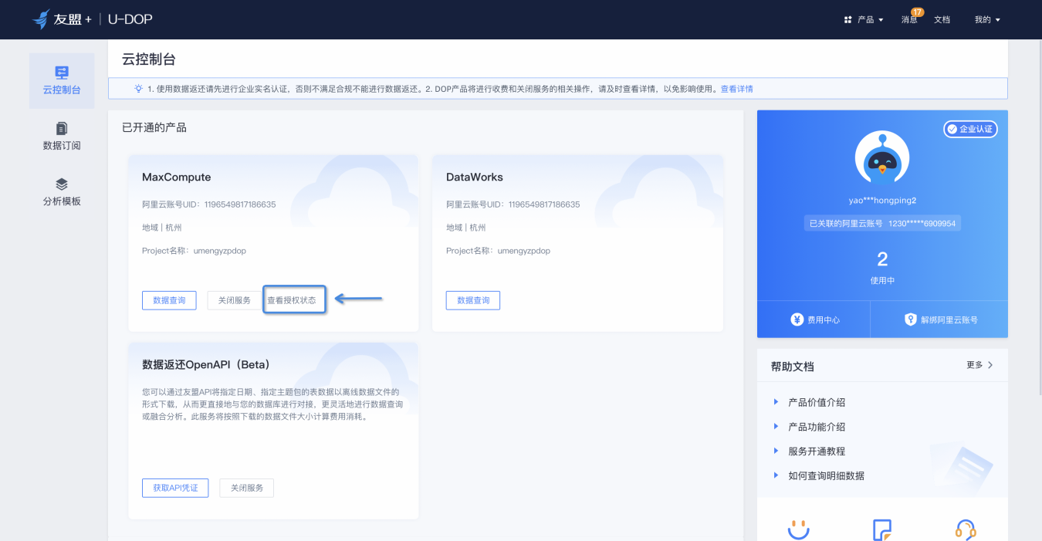Screen dimensions: 1042x541
Task: Open 分析模板 sidebar icon
Action: [x=62, y=184]
